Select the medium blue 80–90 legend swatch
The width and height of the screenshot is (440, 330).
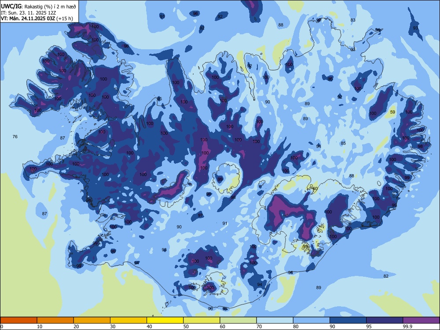click(312, 320)
